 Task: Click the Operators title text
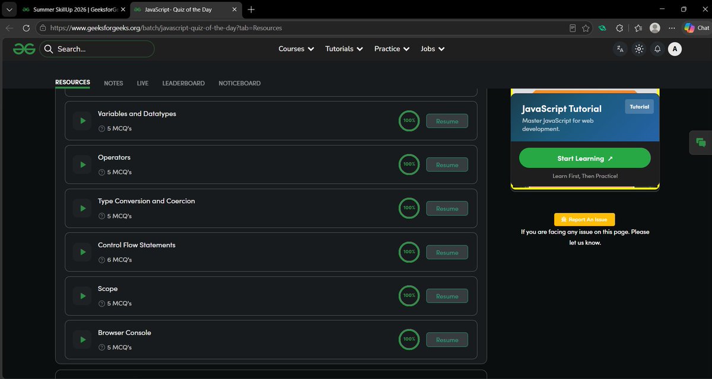114,158
